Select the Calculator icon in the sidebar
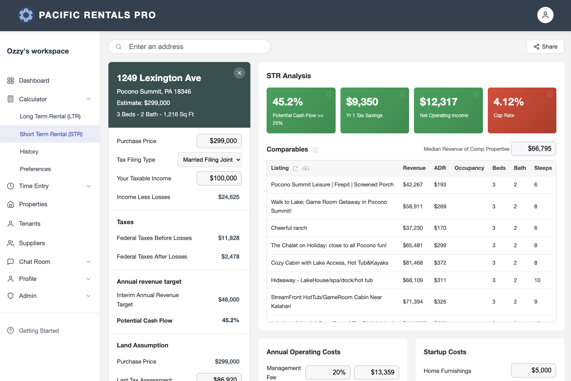Image resolution: width=571 pixels, height=381 pixels. pos(10,99)
